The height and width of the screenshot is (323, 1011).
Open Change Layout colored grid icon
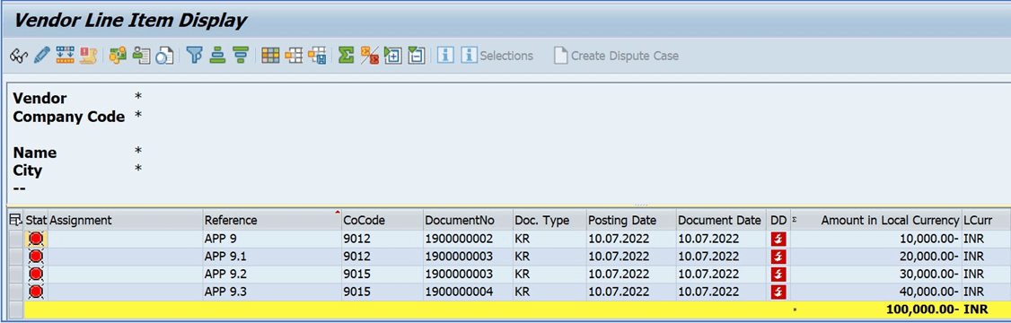270,56
